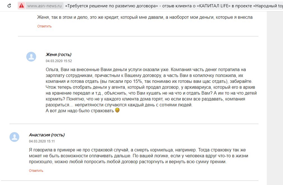The width and height of the screenshot is (283, 185).
Task: Click the top comment text «Женя, так в этом и дело»
Action: coord(145,17)
